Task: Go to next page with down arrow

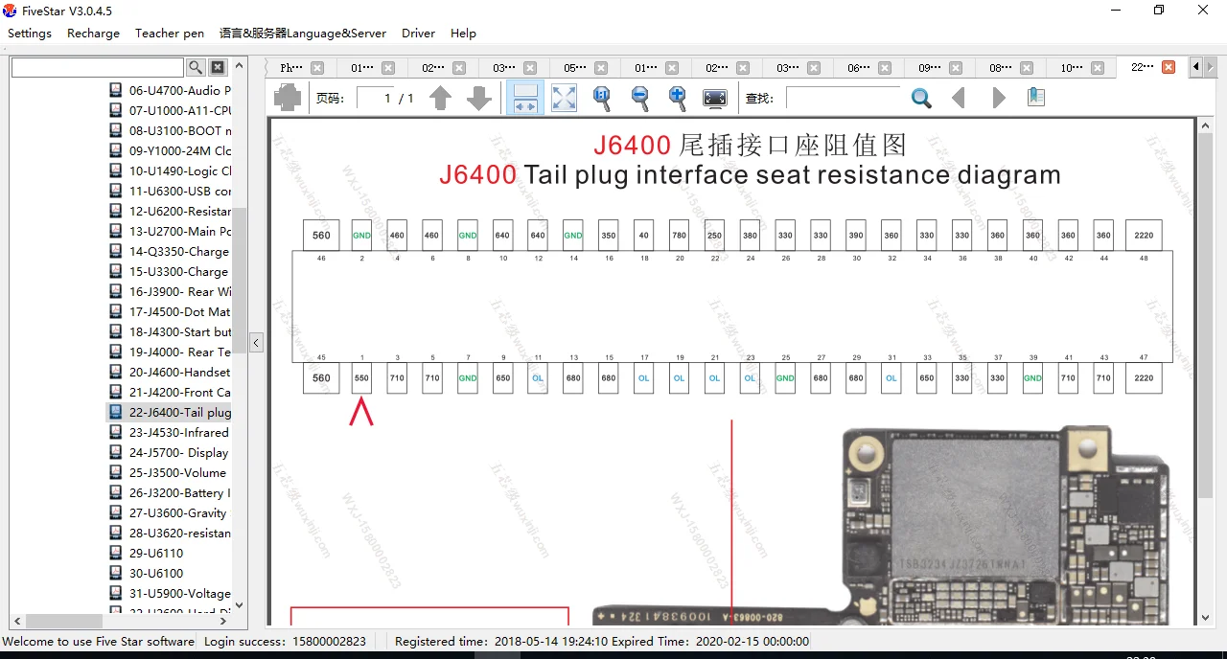Action: coord(478,98)
